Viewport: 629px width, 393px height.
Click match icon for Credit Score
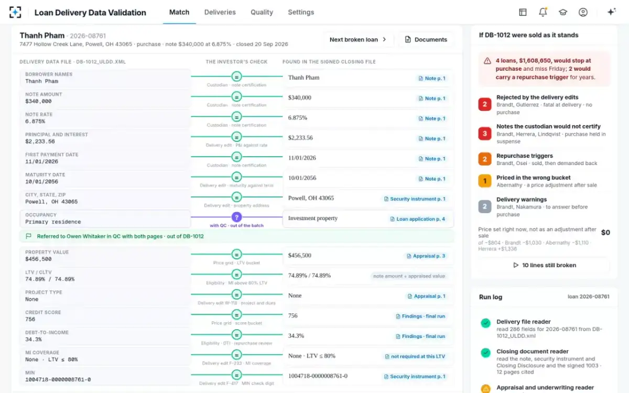(236, 315)
